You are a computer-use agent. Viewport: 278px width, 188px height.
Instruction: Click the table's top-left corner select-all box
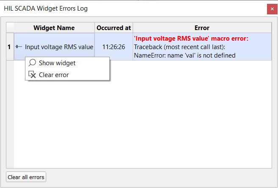tap(10, 28)
